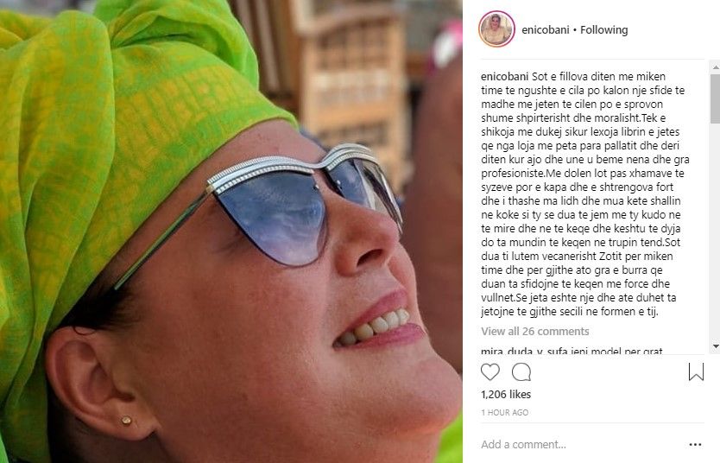The image size is (720, 463).
Task: Click the caption scrollbar thumb
Action: point(715,98)
